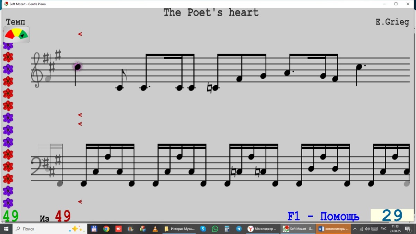
Task: Click the title "The Poet's heart"
Action: (x=211, y=13)
